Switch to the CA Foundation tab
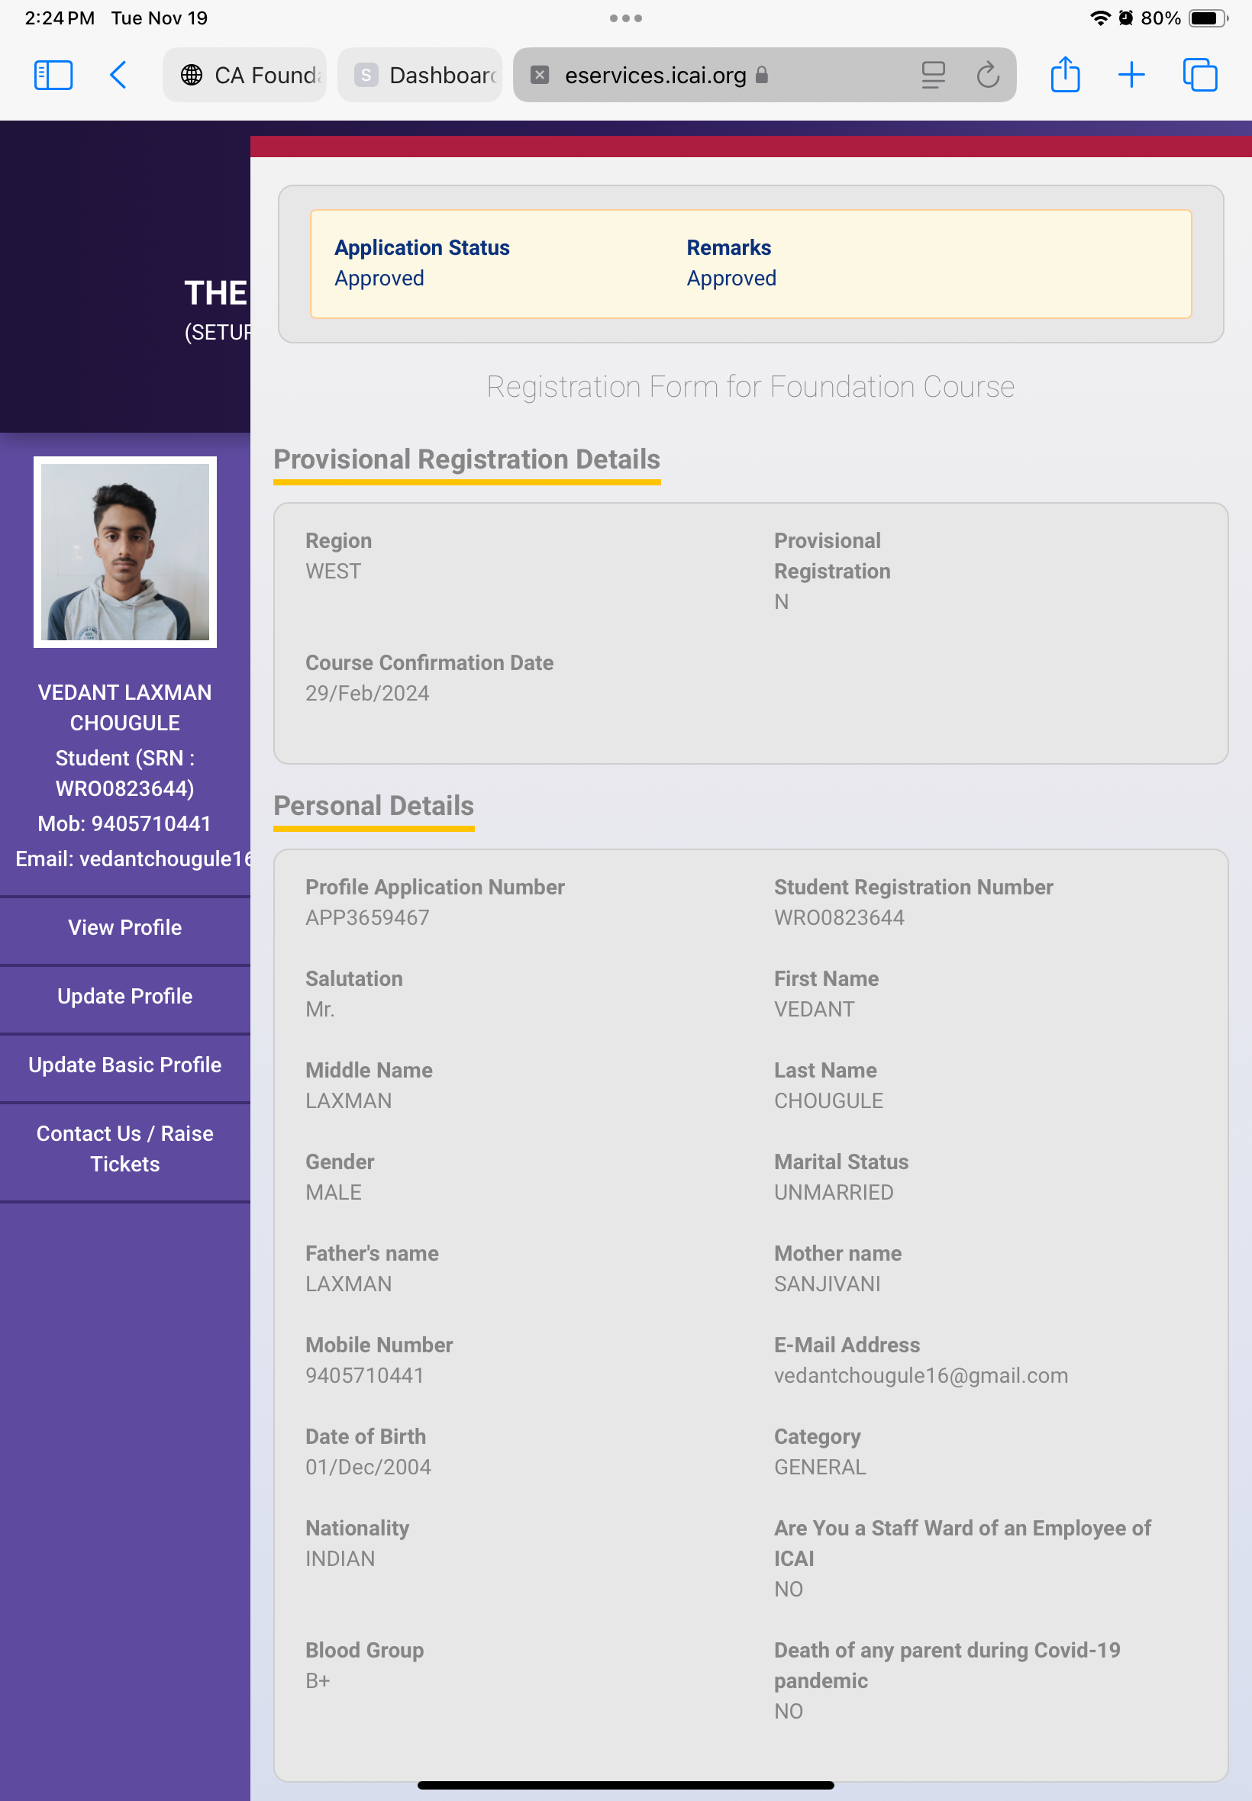Image resolution: width=1252 pixels, height=1801 pixels. point(245,76)
